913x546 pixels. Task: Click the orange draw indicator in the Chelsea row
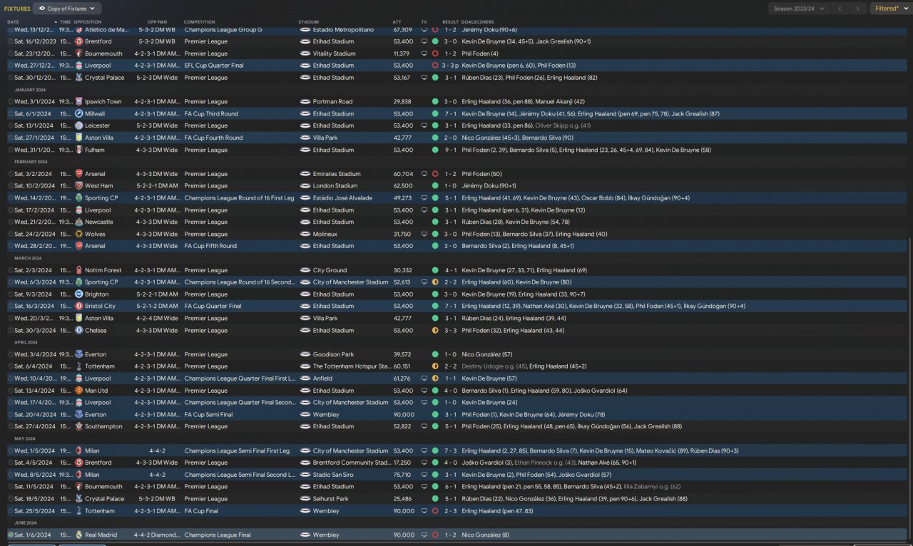(x=435, y=330)
